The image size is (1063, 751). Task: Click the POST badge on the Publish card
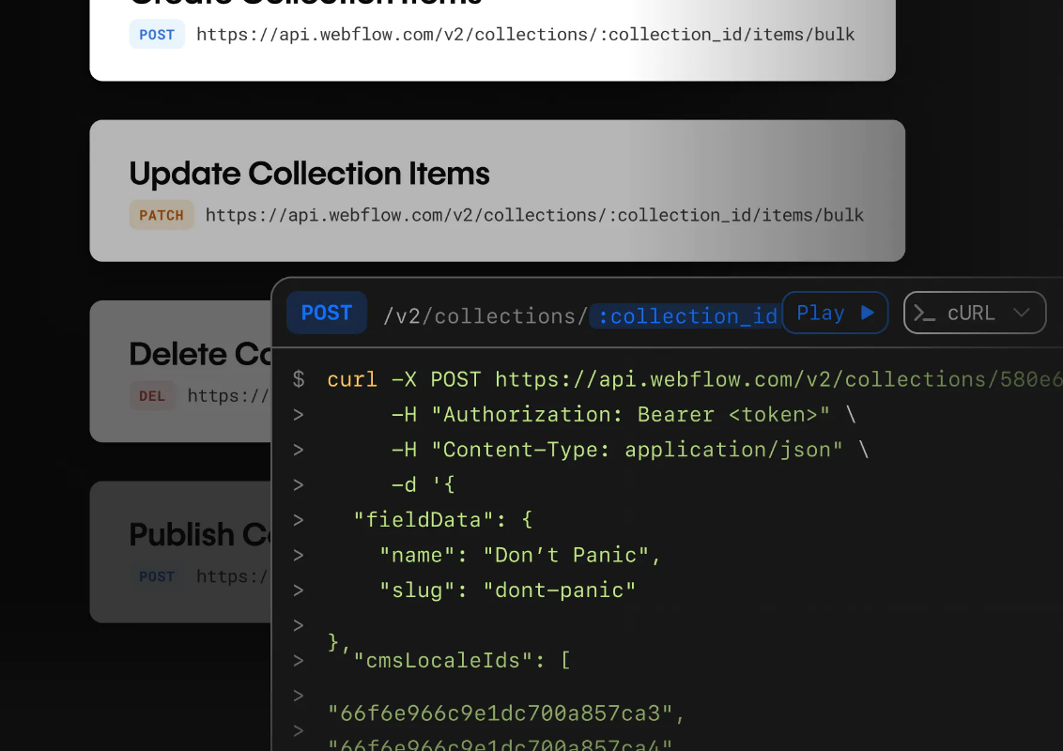157,576
